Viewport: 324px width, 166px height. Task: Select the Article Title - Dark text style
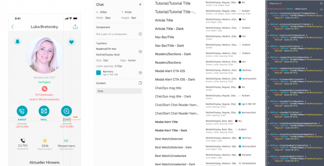(169, 29)
